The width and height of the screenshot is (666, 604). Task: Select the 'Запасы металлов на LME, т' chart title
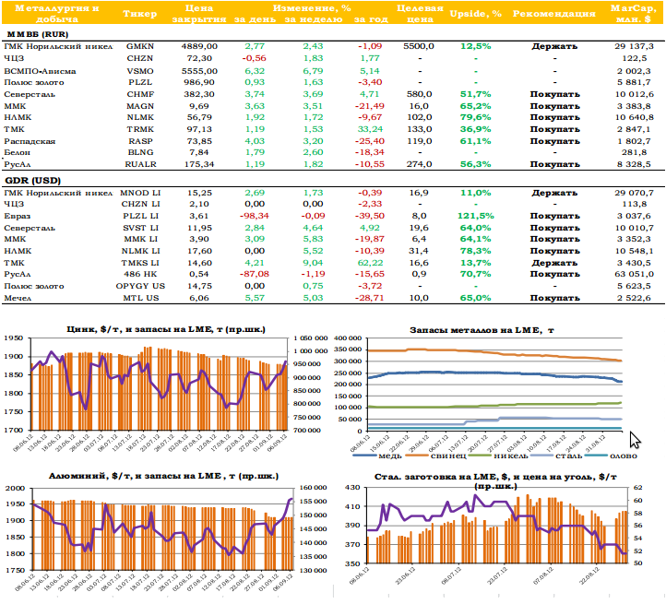(x=482, y=330)
